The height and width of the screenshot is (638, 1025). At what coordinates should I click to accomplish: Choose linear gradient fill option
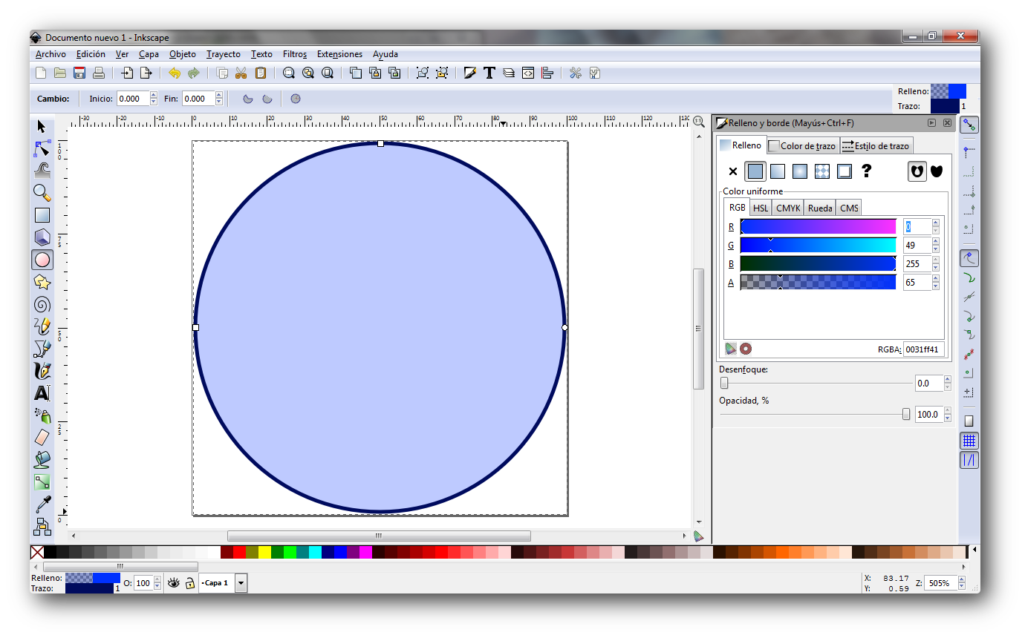(777, 171)
